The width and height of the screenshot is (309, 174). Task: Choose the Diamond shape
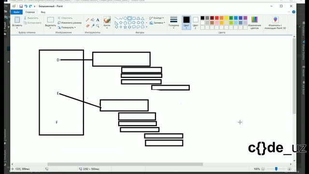pos(121,23)
